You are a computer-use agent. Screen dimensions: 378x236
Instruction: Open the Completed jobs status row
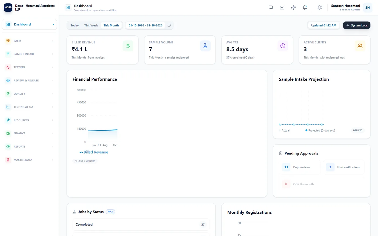click(141, 224)
